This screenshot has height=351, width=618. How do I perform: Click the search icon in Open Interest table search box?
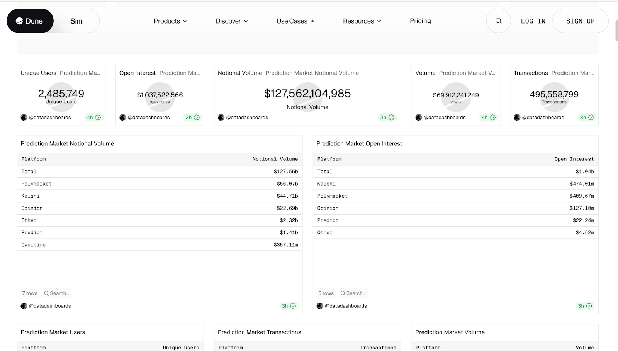click(x=343, y=293)
